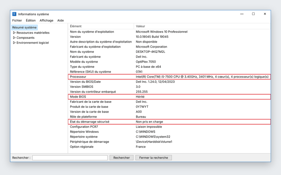
Task: Focus the Rechercher text field
Action: [70, 158]
